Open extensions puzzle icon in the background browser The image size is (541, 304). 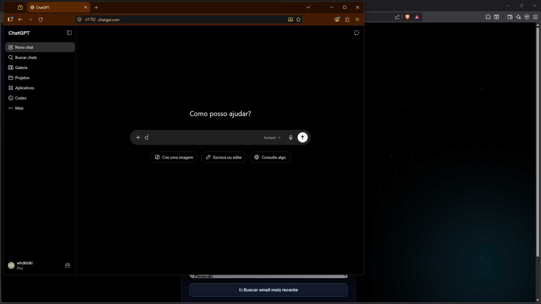pos(488,17)
